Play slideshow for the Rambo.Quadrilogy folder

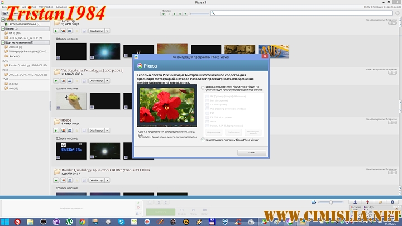56,180
